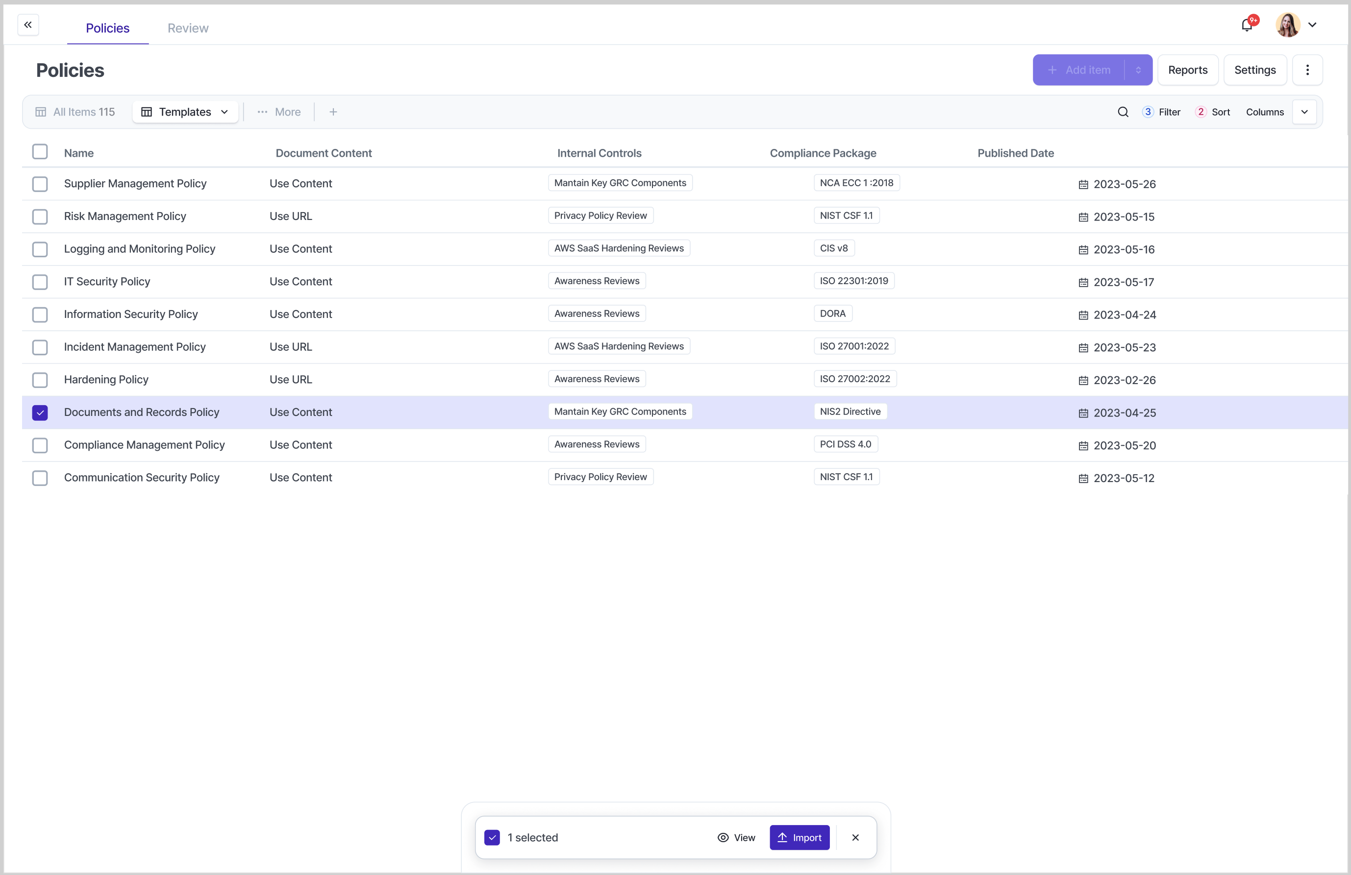
Task: Select the All Items 115 view
Action: [x=75, y=112]
